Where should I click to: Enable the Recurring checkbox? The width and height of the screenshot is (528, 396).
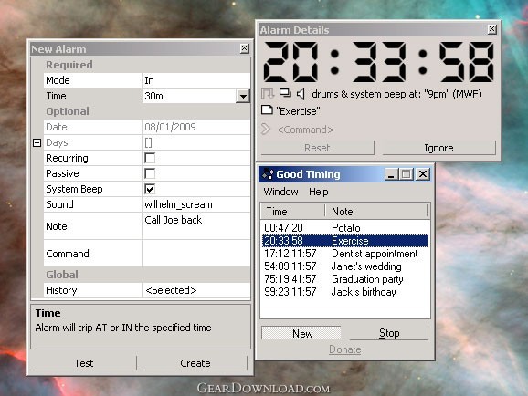click(x=150, y=158)
